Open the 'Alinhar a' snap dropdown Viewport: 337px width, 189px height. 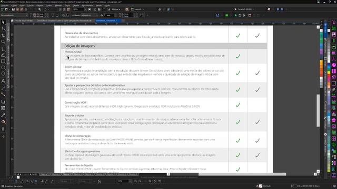(x=117, y=9)
